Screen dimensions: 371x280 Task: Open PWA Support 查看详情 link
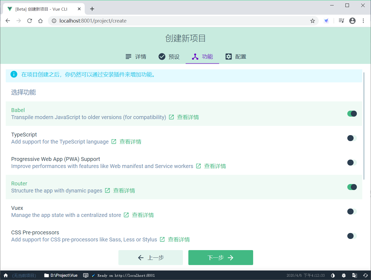pos(215,166)
